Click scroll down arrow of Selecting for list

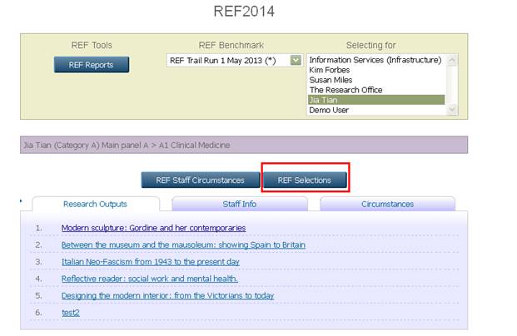[x=452, y=109]
